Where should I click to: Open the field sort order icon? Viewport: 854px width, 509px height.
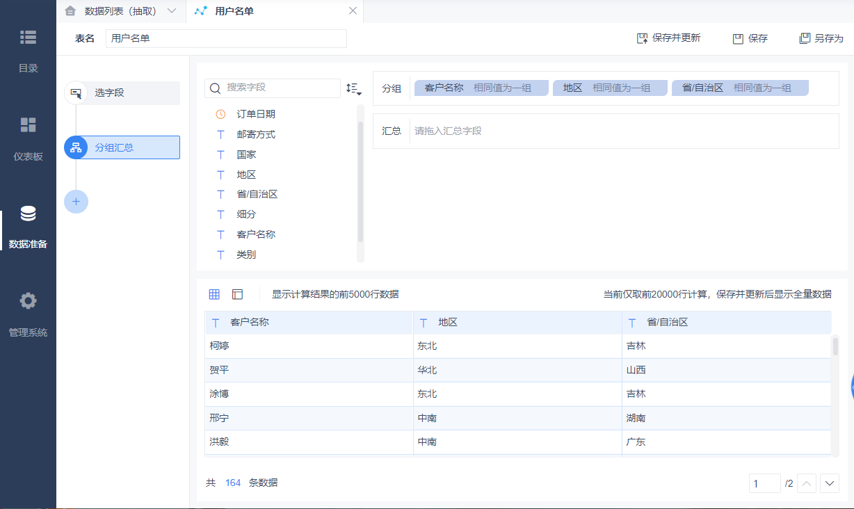click(x=354, y=88)
